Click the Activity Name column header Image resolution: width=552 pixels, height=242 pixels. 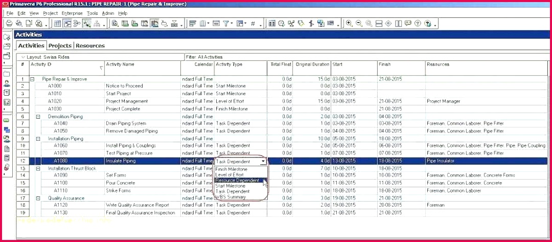[x=143, y=68]
